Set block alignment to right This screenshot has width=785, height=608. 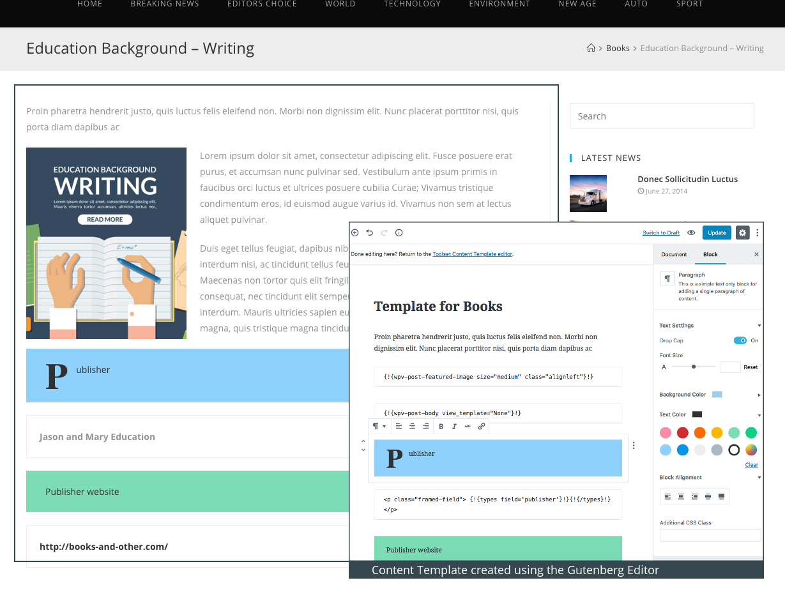(694, 496)
